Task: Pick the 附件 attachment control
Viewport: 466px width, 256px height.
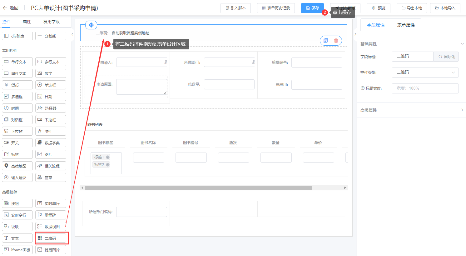Action: click(51, 131)
